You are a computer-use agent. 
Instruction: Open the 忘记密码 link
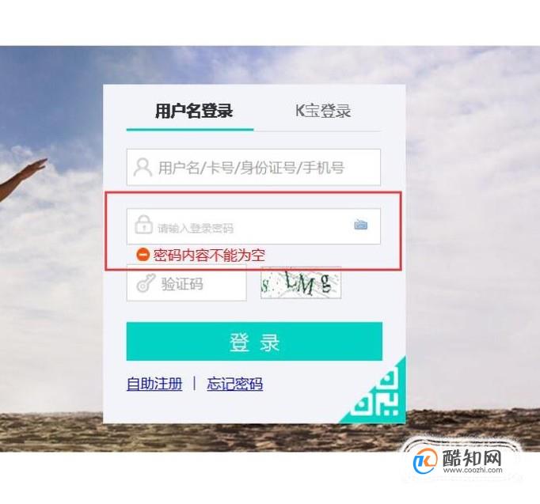point(235,384)
